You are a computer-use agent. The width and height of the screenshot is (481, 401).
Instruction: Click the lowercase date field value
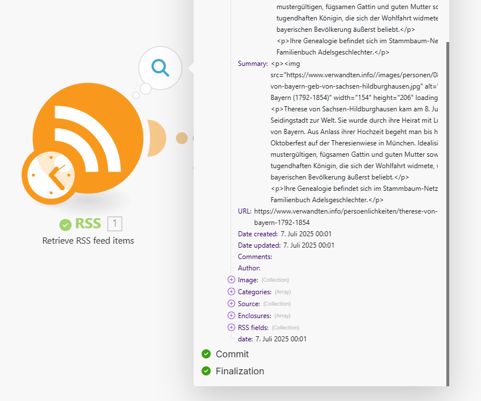coord(281,339)
